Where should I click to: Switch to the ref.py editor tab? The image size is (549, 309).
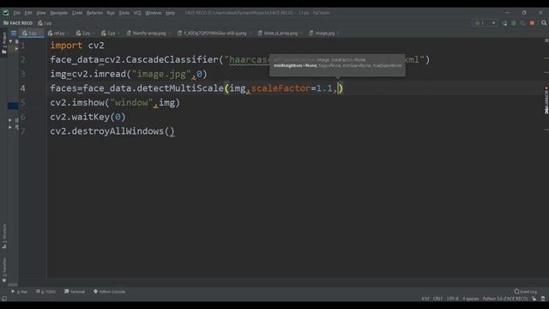58,33
